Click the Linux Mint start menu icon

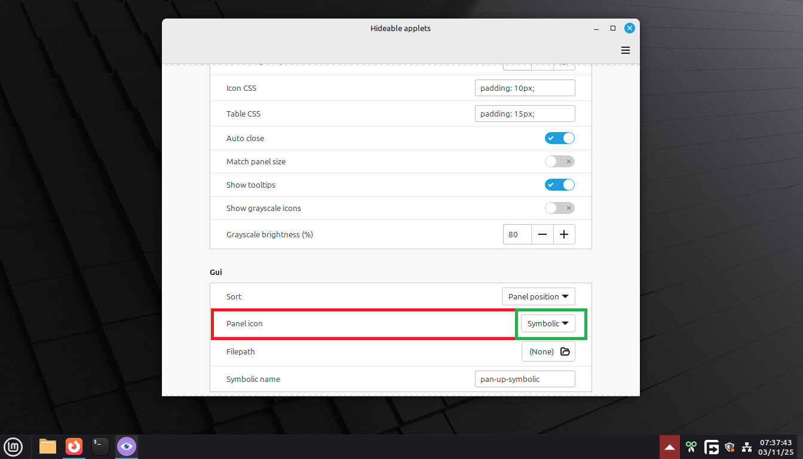pos(13,446)
